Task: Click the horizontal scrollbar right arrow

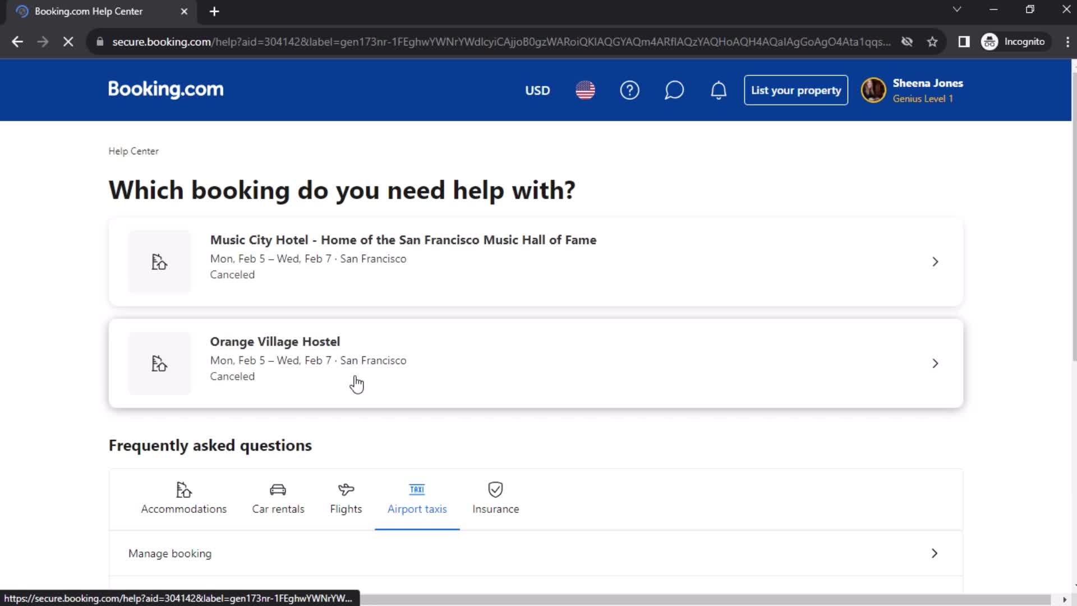Action: point(1064,600)
